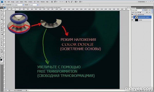
Task: Hide the BACKGROUND SHAPE layer eye icon
Action: pos(132,17)
